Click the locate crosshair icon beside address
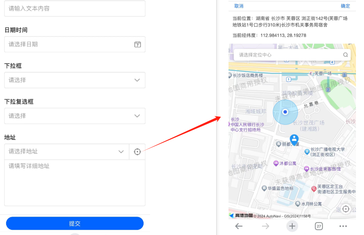 (137, 152)
